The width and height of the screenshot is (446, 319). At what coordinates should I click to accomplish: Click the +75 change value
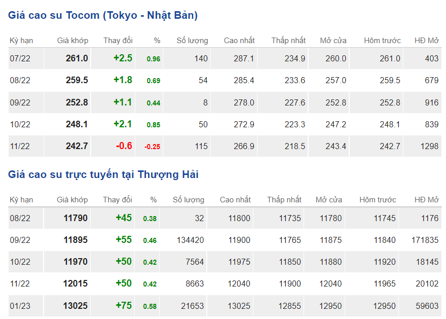[124, 306]
